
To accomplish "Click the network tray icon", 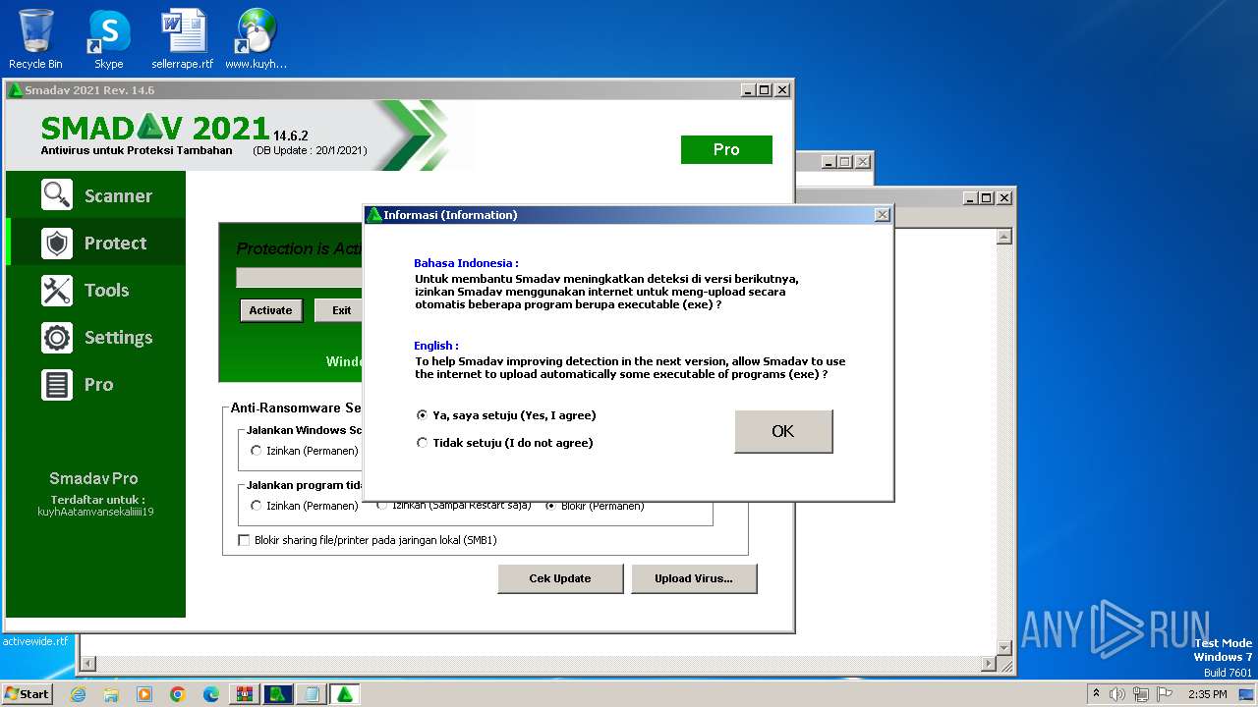I will point(1141,694).
